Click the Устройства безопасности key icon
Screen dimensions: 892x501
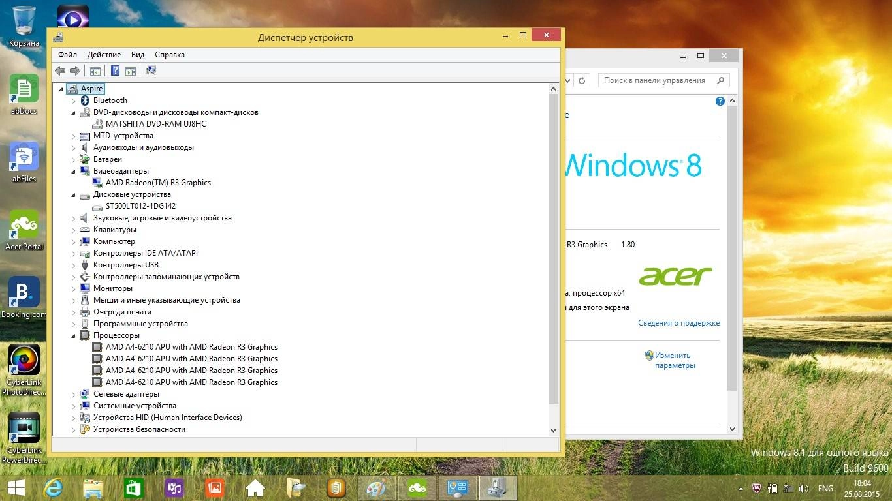tap(84, 429)
